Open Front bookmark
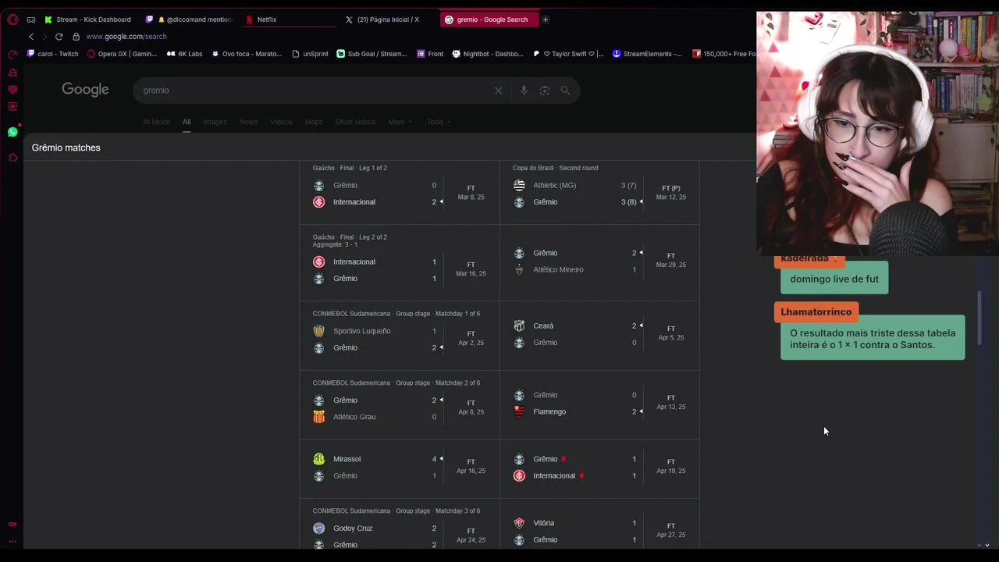Image resolution: width=999 pixels, height=562 pixels. point(430,54)
